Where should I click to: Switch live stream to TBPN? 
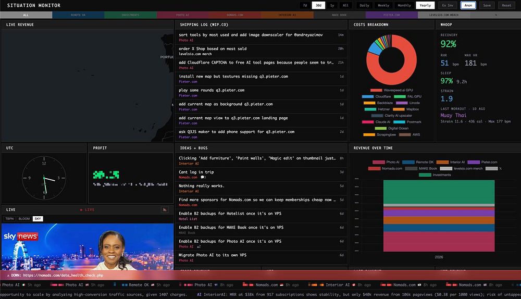click(9, 219)
